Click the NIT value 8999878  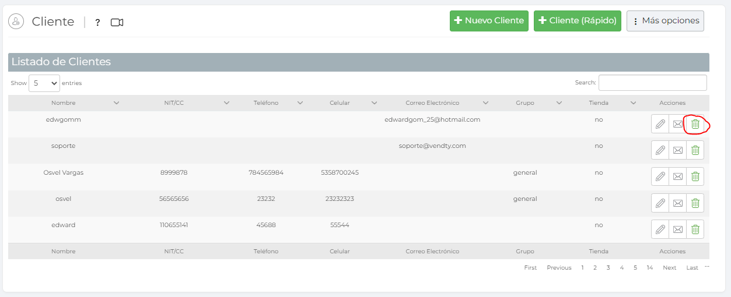point(174,172)
